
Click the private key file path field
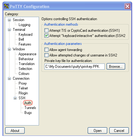coord(75,67)
